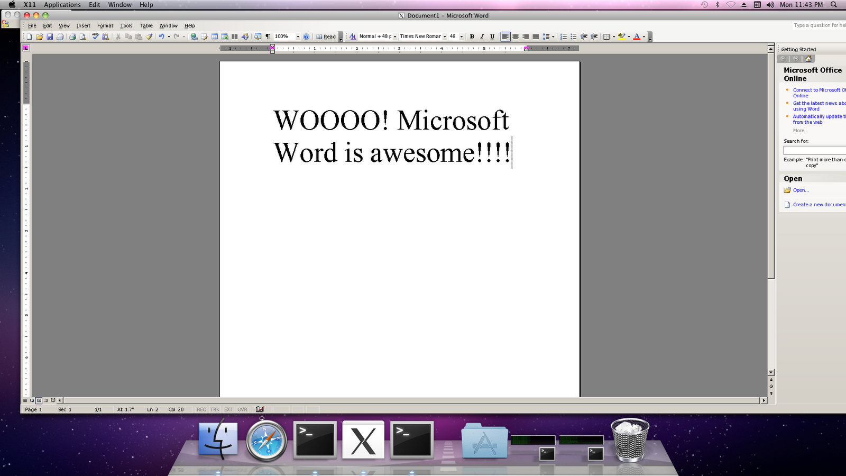Open Finder from the dock

(218, 439)
